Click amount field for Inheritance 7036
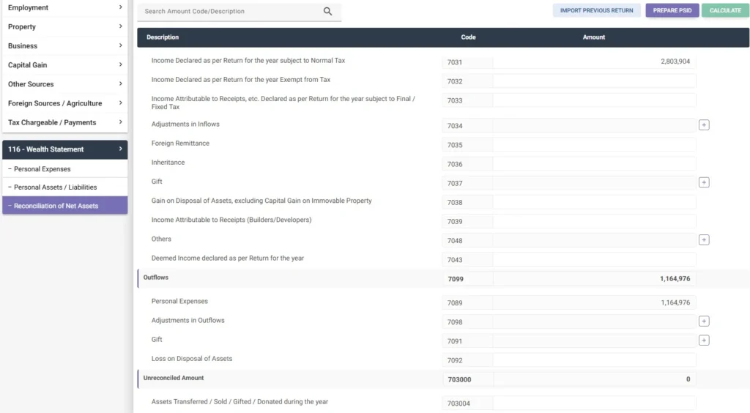750x413 pixels. [594, 164]
